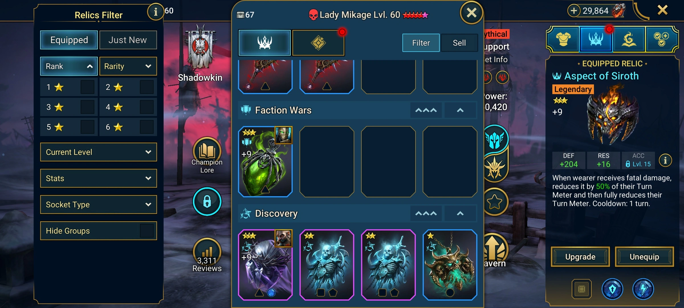This screenshot has height=308, width=684.
Task: Toggle the Hide Groups checkbox
Action: tap(146, 231)
